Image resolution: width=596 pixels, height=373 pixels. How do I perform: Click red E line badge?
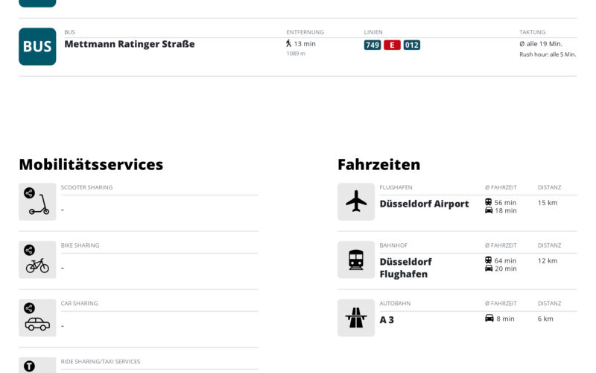(392, 45)
